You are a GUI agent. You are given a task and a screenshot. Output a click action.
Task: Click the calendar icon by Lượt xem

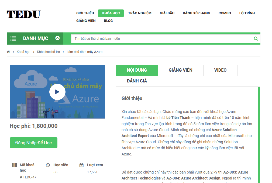click(81, 165)
